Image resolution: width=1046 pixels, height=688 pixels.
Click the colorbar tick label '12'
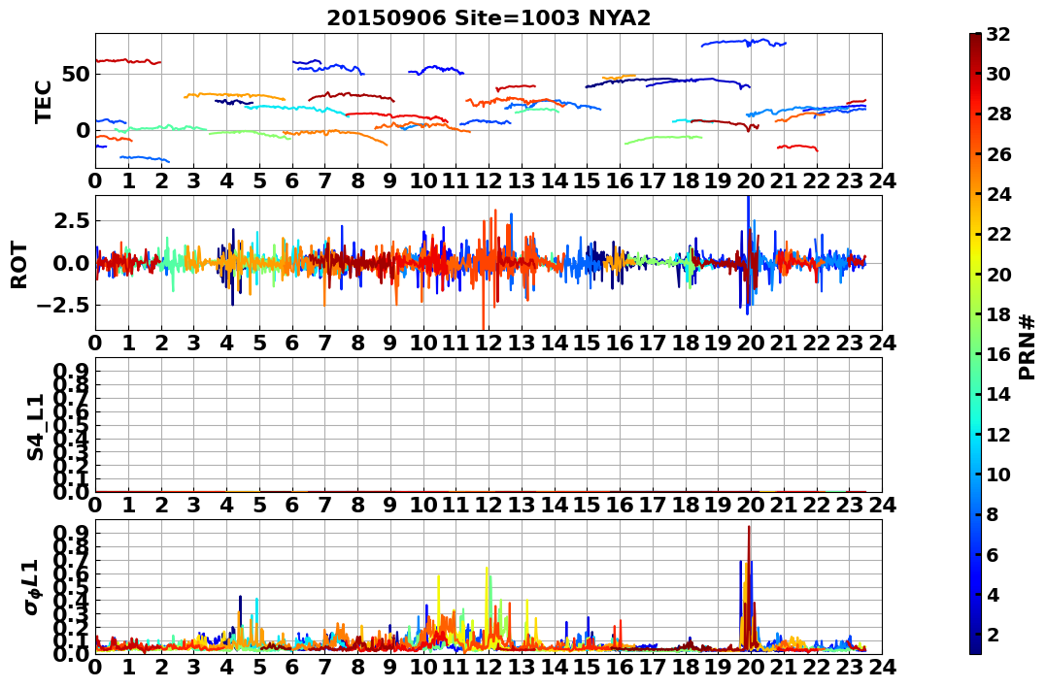(998, 434)
